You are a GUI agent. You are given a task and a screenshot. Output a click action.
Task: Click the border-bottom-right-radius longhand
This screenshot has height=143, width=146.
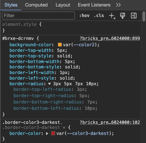[x=48, y=102]
